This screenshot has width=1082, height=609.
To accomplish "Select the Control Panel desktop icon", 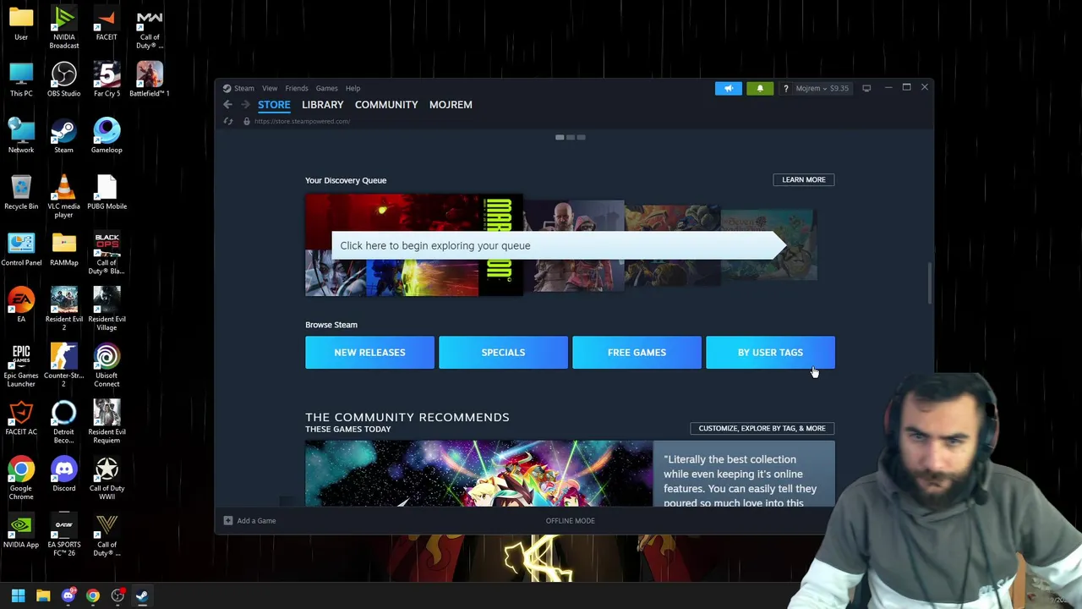I will coord(21,249).
